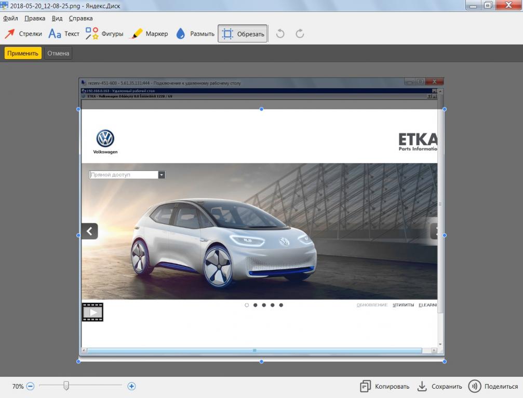523x398 pixels.
Task: Click the bottom-left crop handle
Action: (x=79, y=361)
